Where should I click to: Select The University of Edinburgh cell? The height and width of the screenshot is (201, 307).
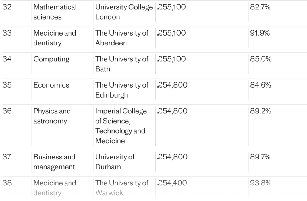coord(122,90)
